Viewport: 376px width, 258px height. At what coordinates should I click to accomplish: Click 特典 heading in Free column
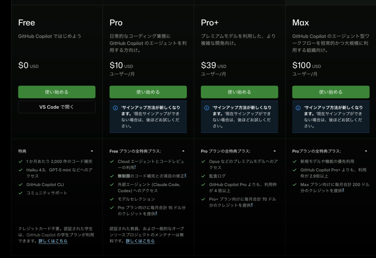click(x=22, y=151)
